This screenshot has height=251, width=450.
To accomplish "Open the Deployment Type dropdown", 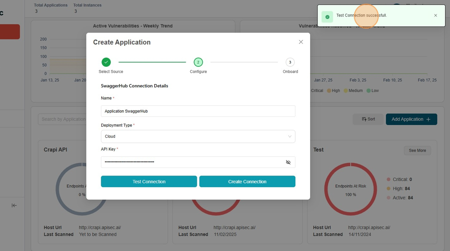I will 198,137.
